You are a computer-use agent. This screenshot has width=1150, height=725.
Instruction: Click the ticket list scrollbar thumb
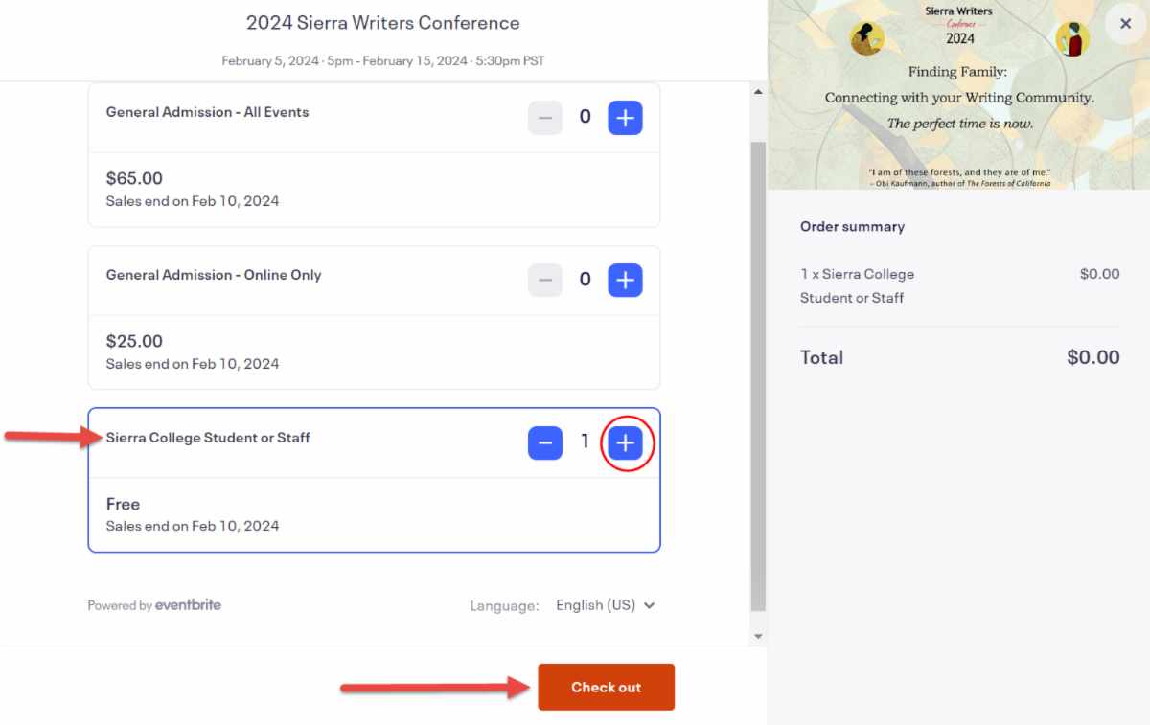click(758, 374)
